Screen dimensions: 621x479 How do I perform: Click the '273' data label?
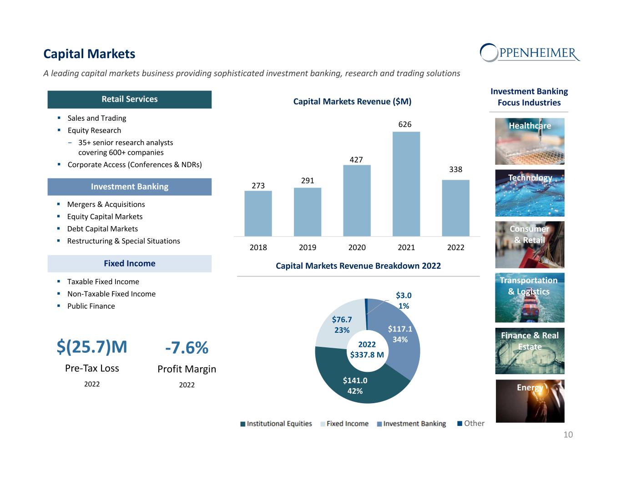click(258, 185)
